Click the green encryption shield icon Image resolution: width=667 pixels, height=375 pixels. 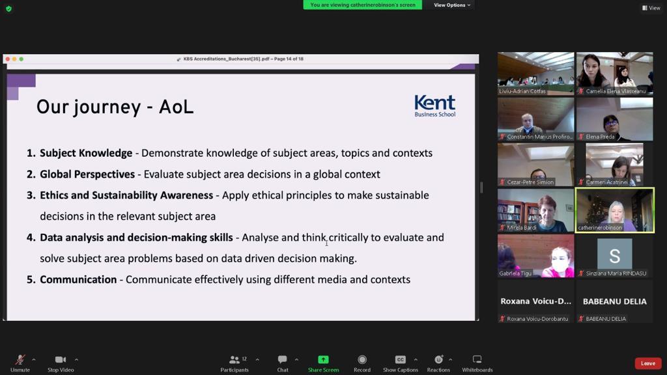coord(8,8)
